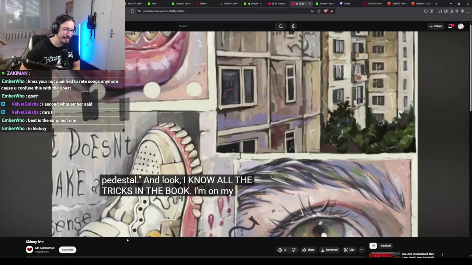Select the Watched filter chip
This screenshot has width=472, height=265.
point(385,245)
